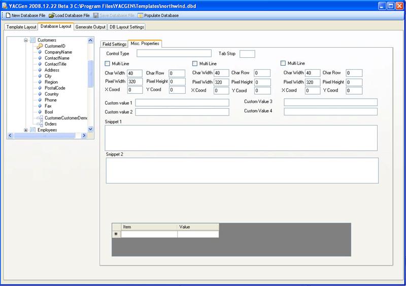The image size is (406, 286).
Task: Select CustomerID in the tree
Action: [55, 46]
